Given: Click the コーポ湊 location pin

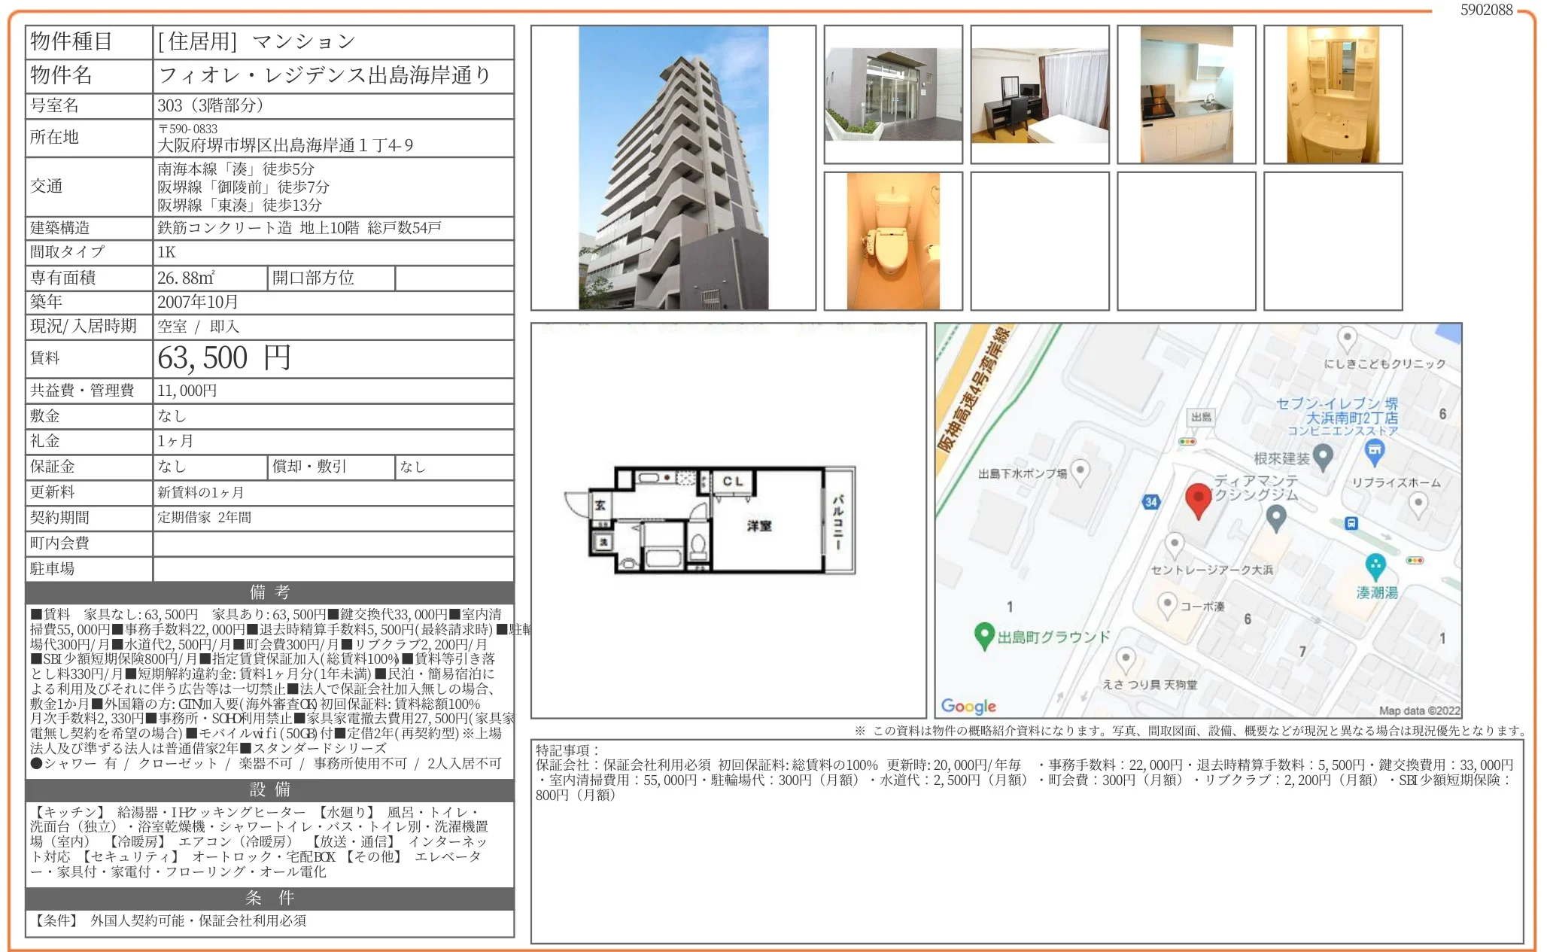Looking at the screenshot, I should 1166,603.
